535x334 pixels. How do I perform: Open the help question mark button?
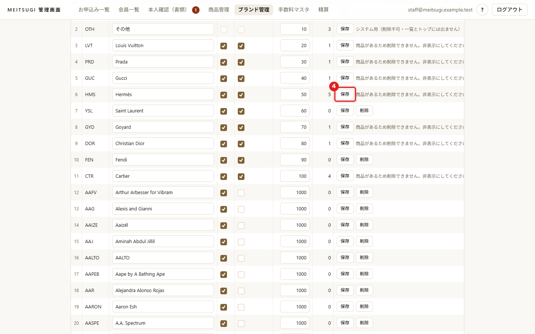tap(482, 10)
